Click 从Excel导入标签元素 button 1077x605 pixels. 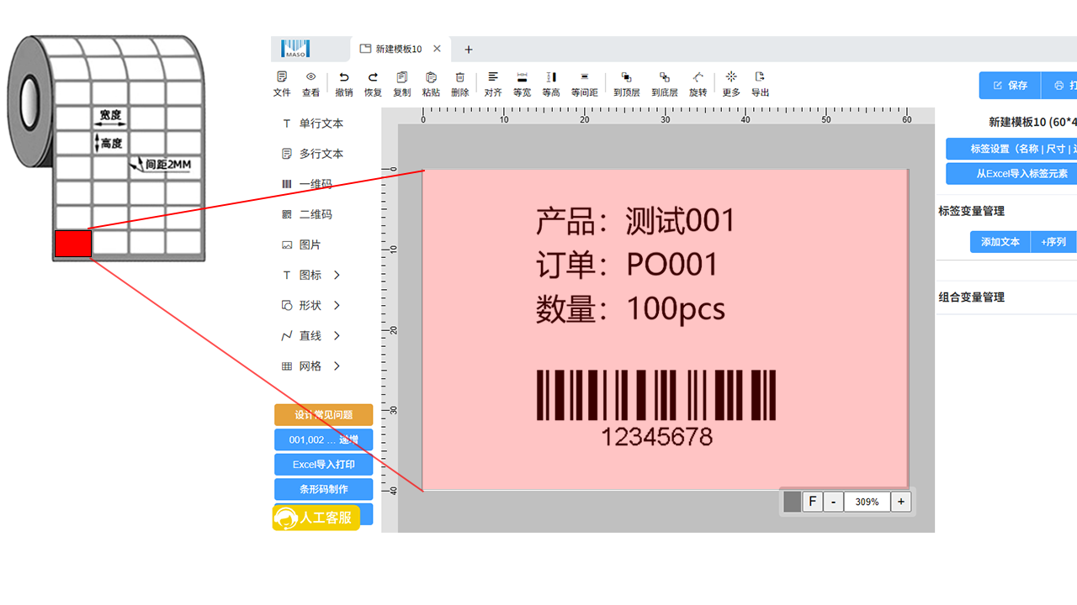point(1011,174)
